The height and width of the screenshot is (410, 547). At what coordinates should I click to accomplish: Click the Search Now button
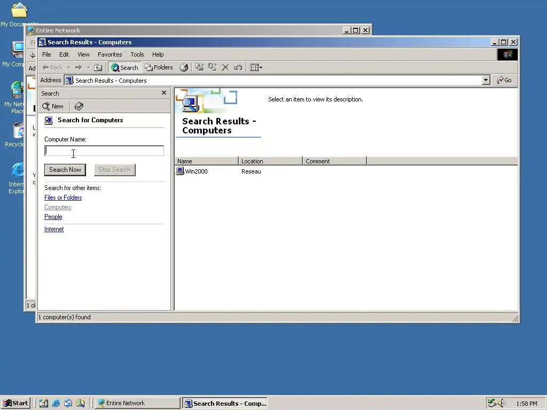pyautogui.click(x=65, y=170)
